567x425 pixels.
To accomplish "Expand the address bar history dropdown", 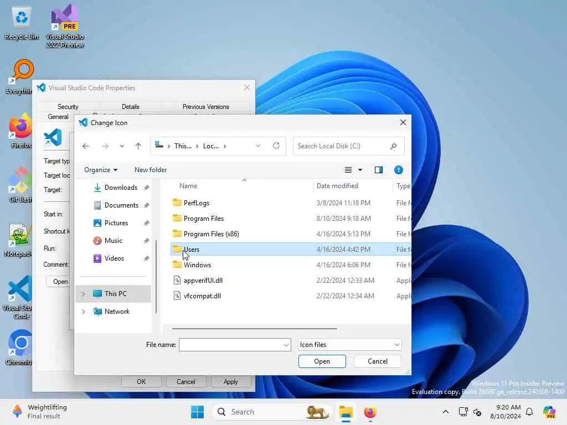I will [x=258, y=146].
